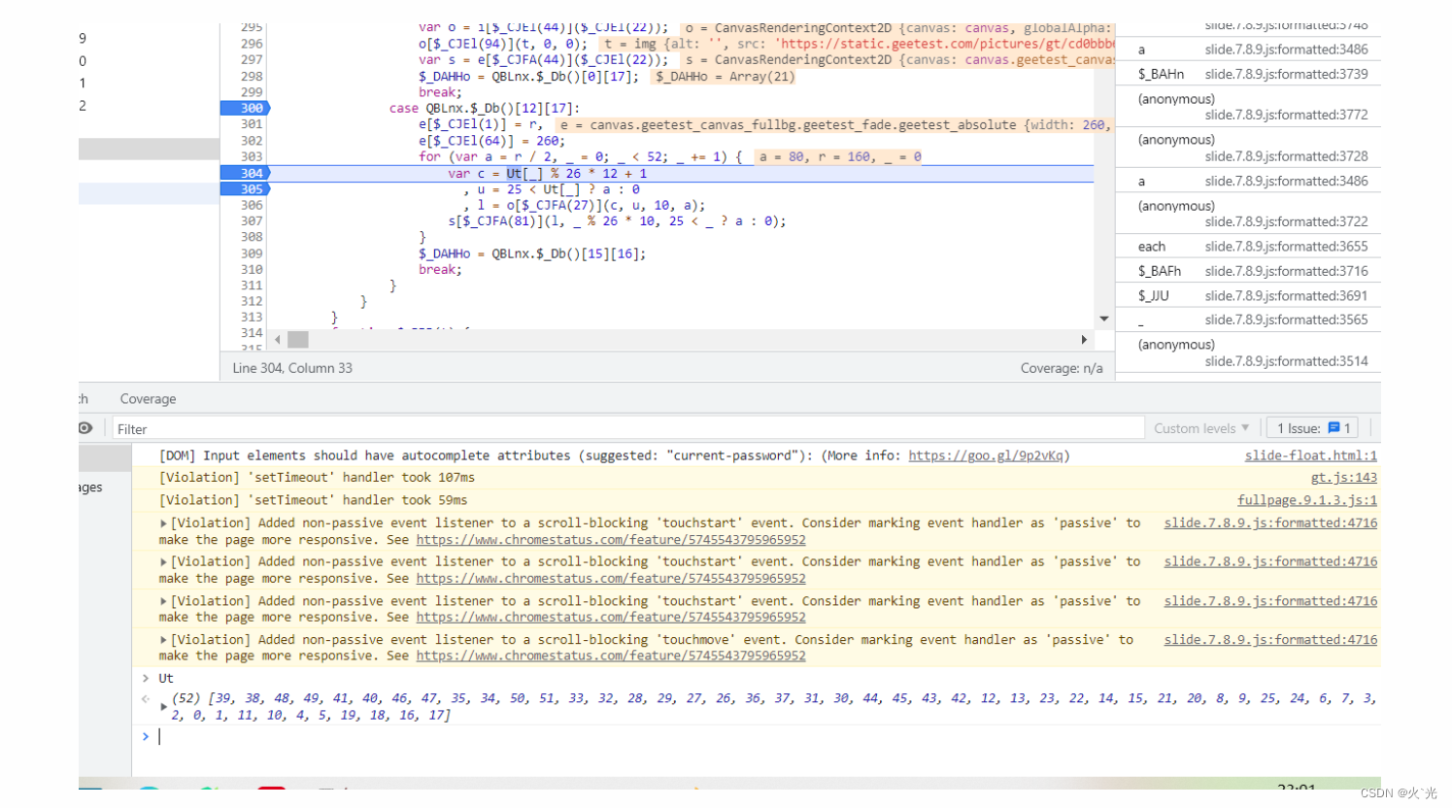Open the slide-float.html:1 source link
This screenshot has height=808, width=1452.
click(x=1310, y=455)
